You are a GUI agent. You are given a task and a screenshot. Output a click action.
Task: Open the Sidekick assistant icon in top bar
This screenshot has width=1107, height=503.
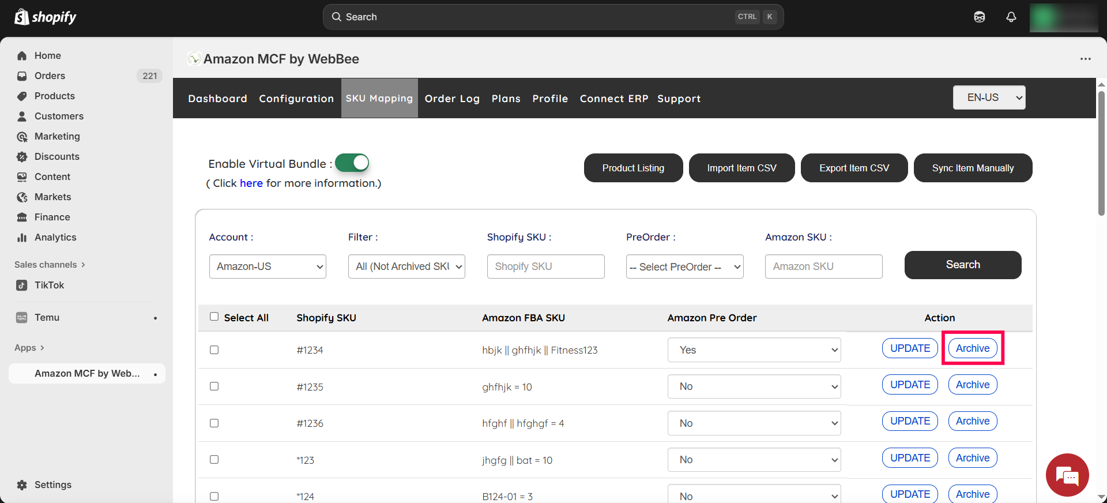(980, 17)
